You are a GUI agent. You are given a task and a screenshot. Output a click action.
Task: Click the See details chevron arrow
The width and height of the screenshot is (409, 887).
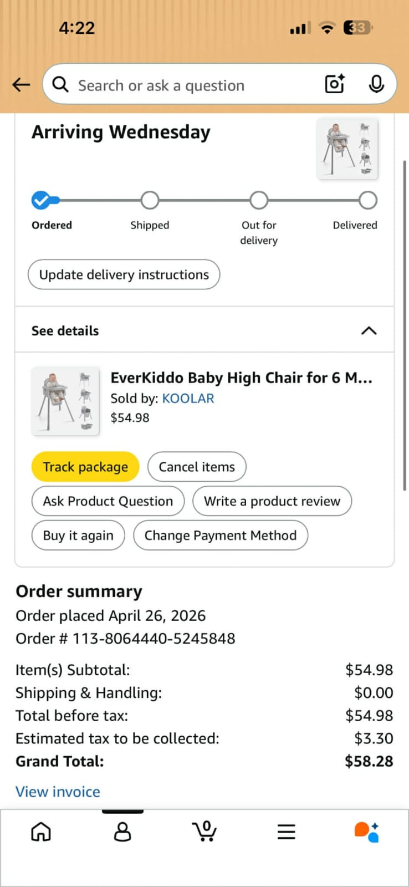[x=369, y=331]
